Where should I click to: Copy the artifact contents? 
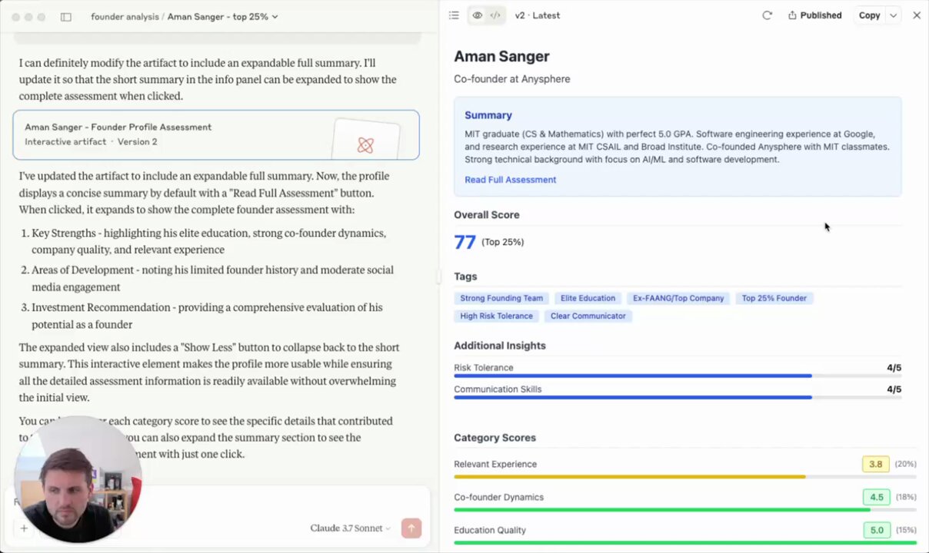click(869, 15)
